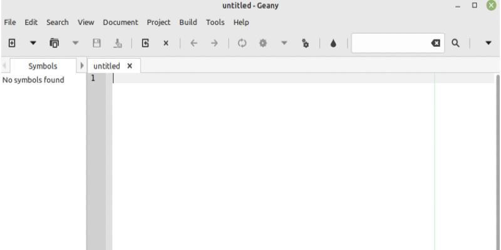The height and width of the screenshot is (250, 501).
Task: Click line number 1 in the editor margin
Action: 93,78
